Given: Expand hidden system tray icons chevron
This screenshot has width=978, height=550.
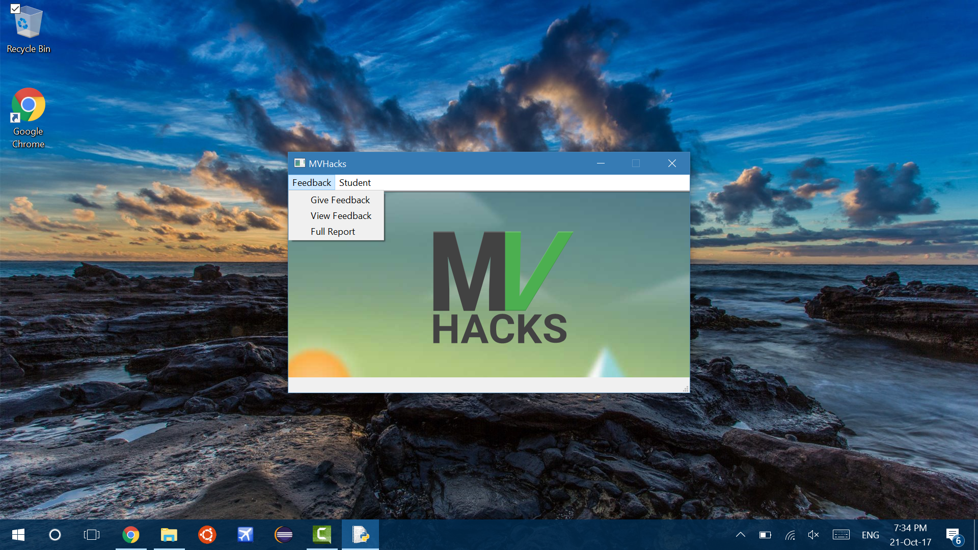Looking at the screenshot, I should [x=741, y=535].
